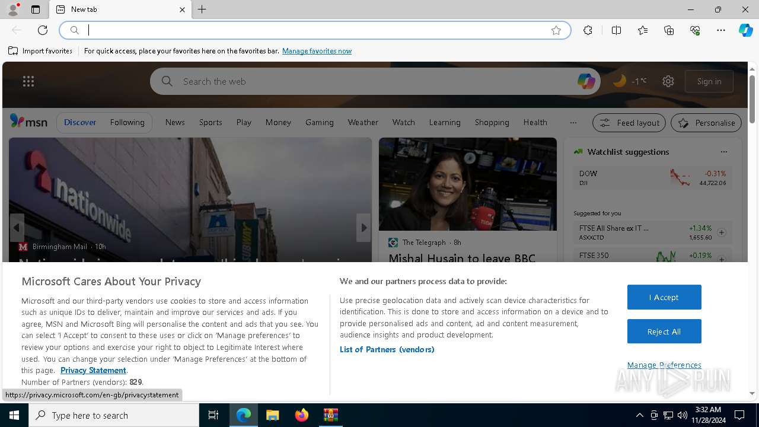This screenshot has width=759, height=427.
Task: Open the Health category
Action: (x=535, y=122)
